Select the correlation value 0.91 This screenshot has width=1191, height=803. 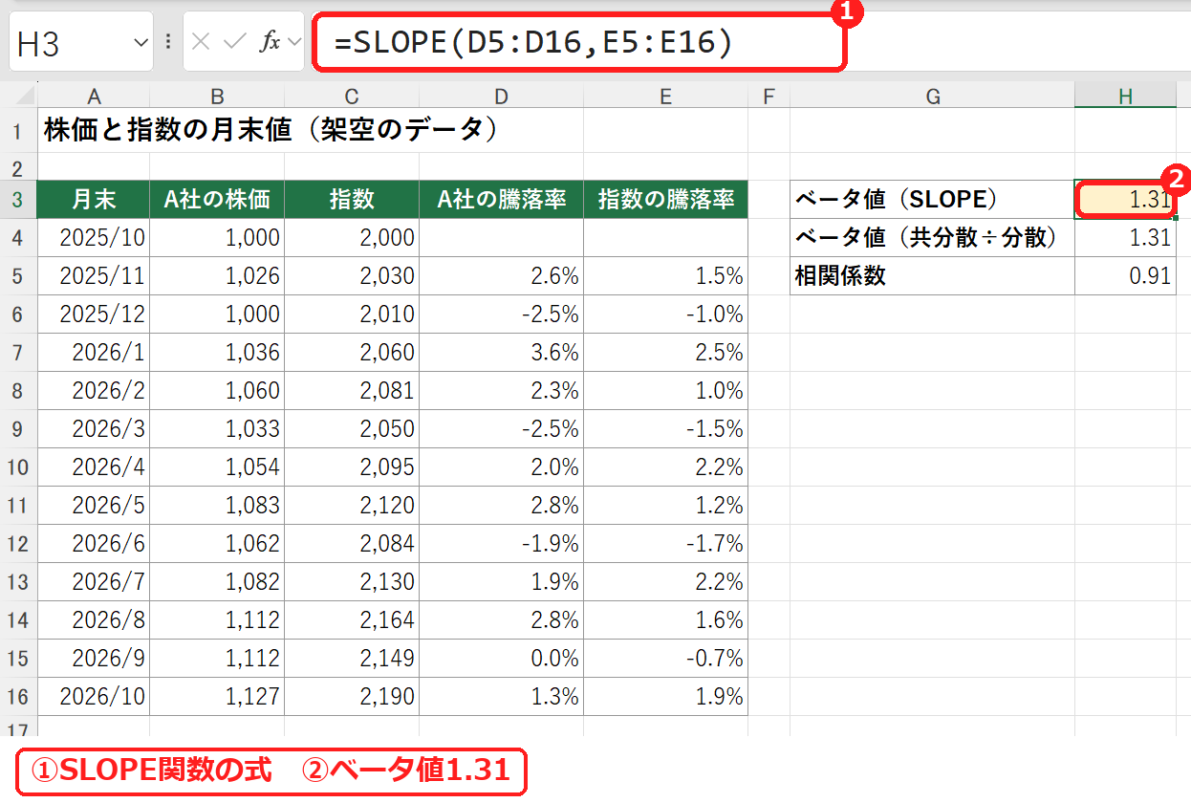(x=1125, y=275)
